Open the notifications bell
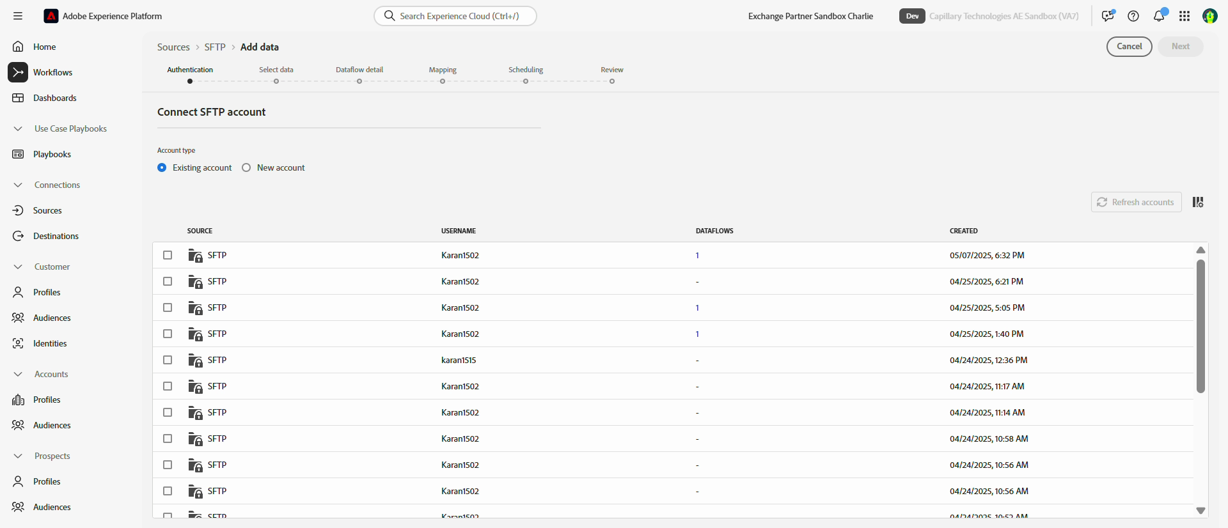The image size is (1228, 528). (x=1159, y=16)
